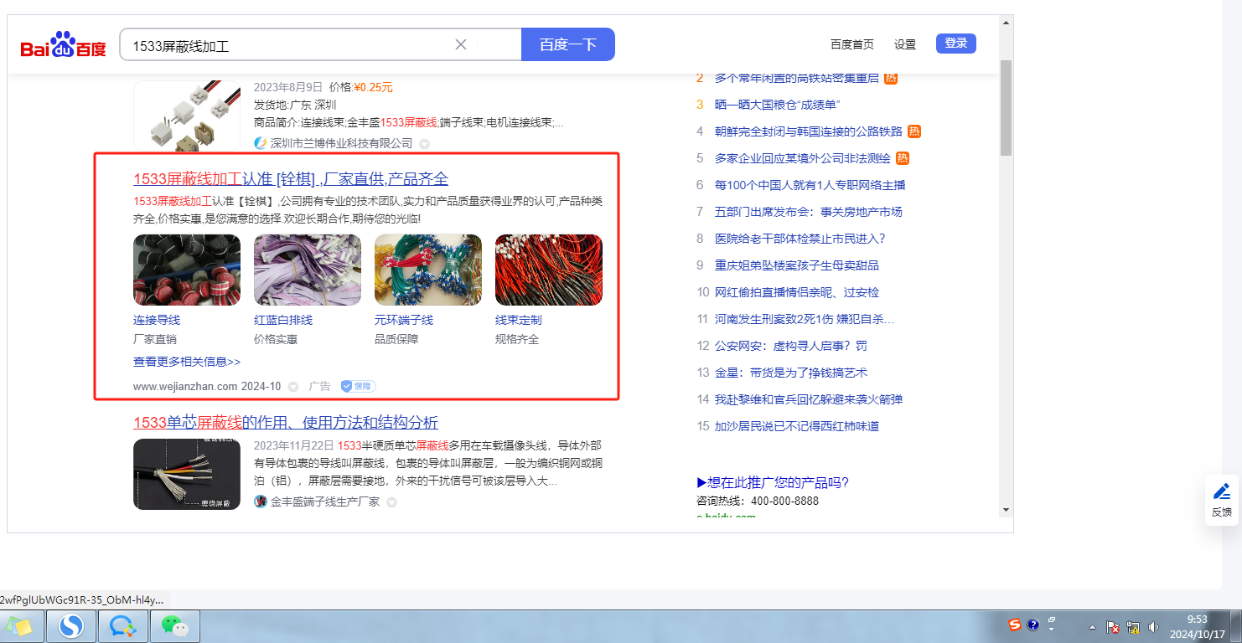
Task: Clear the search box with the X icon
Action: click(x=461, y=44)
